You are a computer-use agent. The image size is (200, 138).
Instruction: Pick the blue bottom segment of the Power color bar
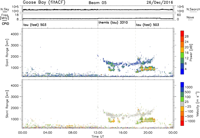point(182,71)
